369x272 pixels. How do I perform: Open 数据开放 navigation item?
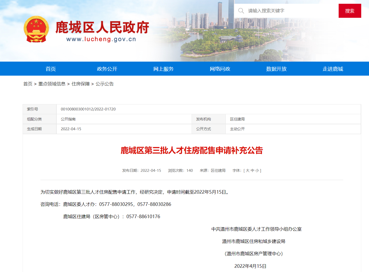tap(276, 69)
